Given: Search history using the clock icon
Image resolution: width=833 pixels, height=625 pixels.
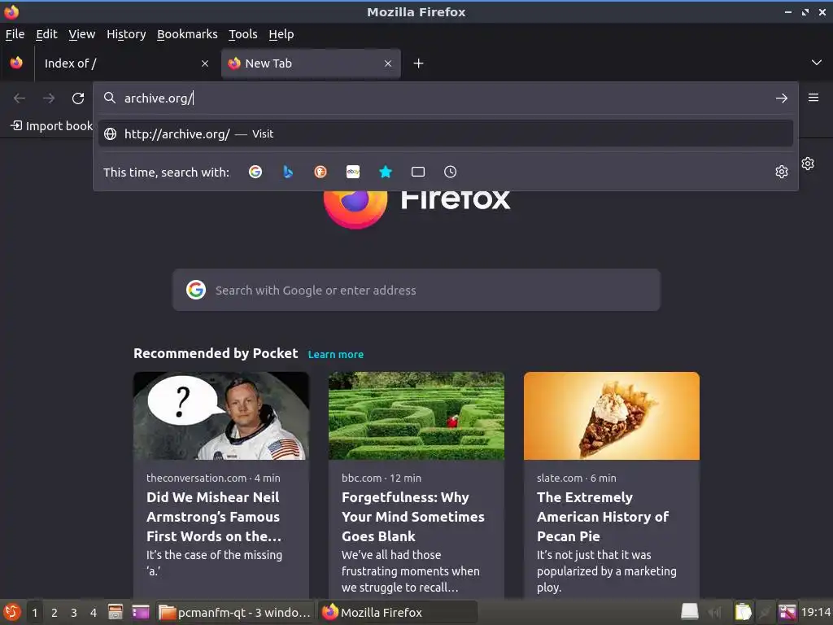Looking at the screenshot, I should (450, 172).
